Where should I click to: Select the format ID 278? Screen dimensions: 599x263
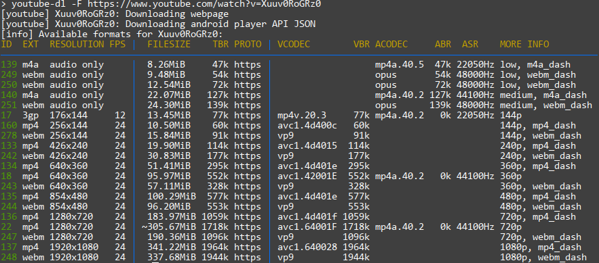(x=9, y=135)
